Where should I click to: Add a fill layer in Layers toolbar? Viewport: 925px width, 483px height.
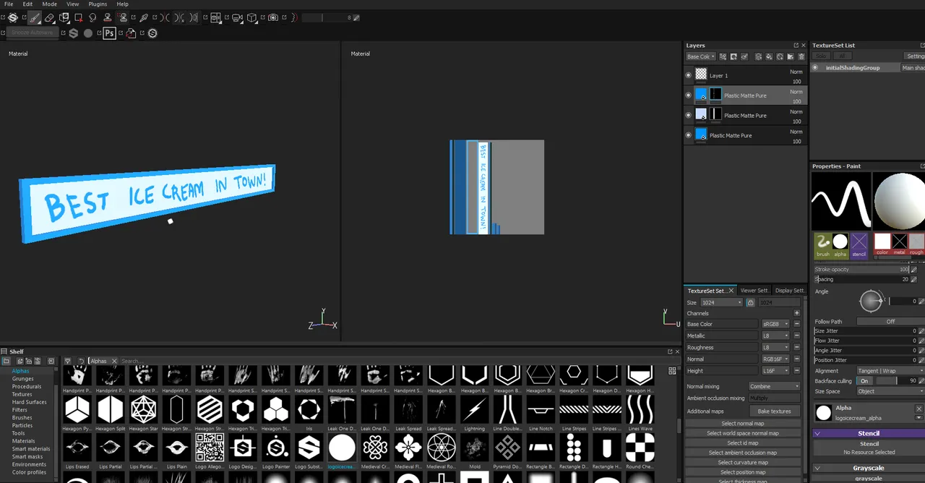769,56
